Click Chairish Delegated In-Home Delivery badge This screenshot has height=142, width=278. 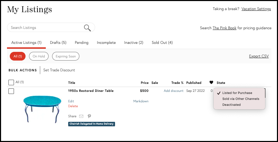point(92,124)
